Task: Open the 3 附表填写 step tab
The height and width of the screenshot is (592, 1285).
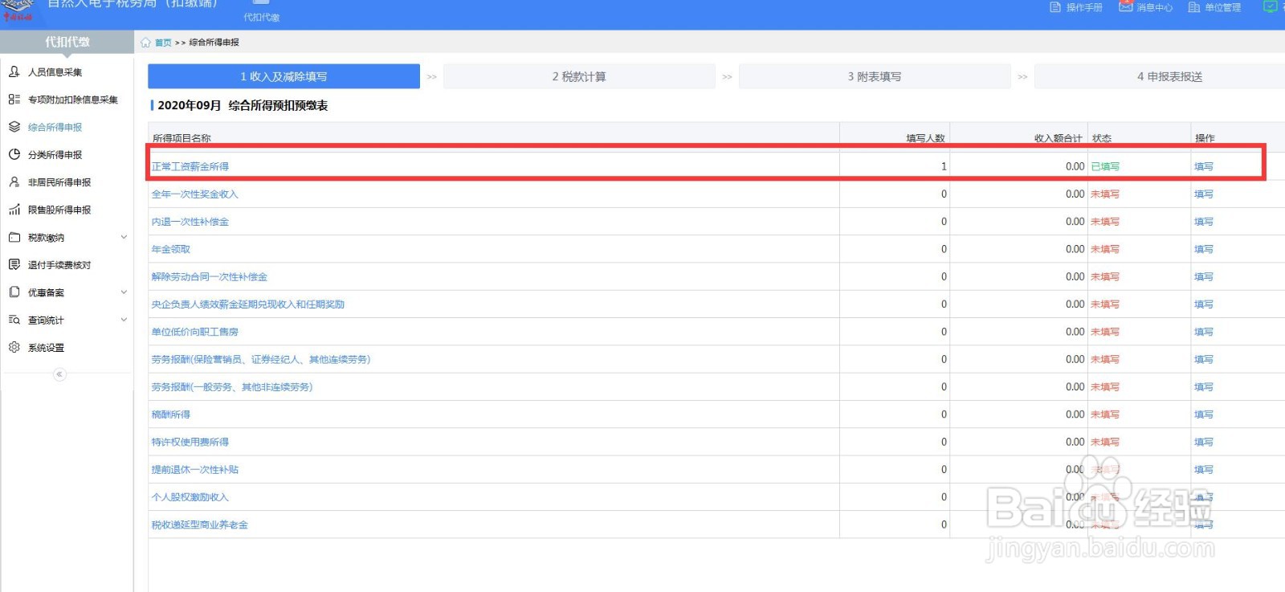Action: (875, 76)
